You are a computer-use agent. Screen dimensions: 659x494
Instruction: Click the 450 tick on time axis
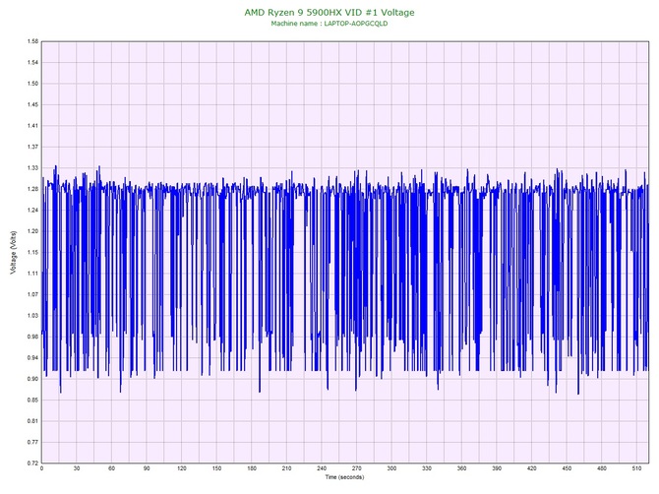[567, 468]
